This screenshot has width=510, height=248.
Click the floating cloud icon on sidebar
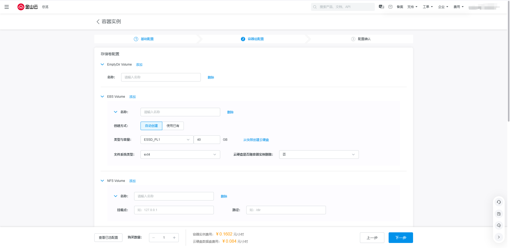(499, 225)
